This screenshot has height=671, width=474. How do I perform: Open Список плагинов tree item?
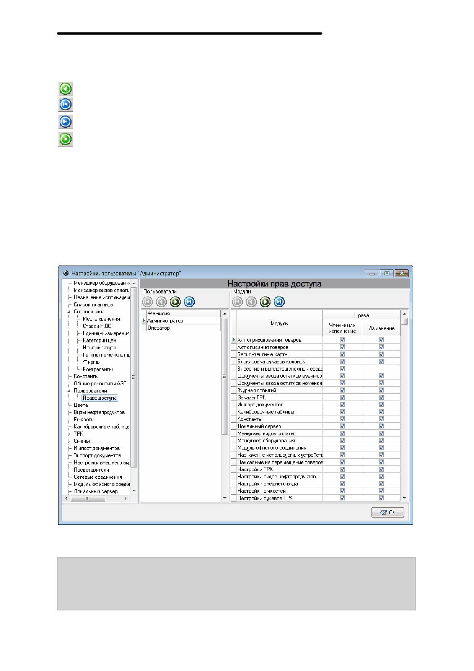[93, 305]
